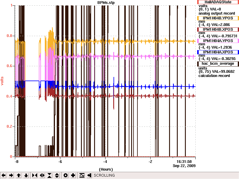Click the "units" label under hac_bcm_average
239x179 pixels.
tap(203, 68)
